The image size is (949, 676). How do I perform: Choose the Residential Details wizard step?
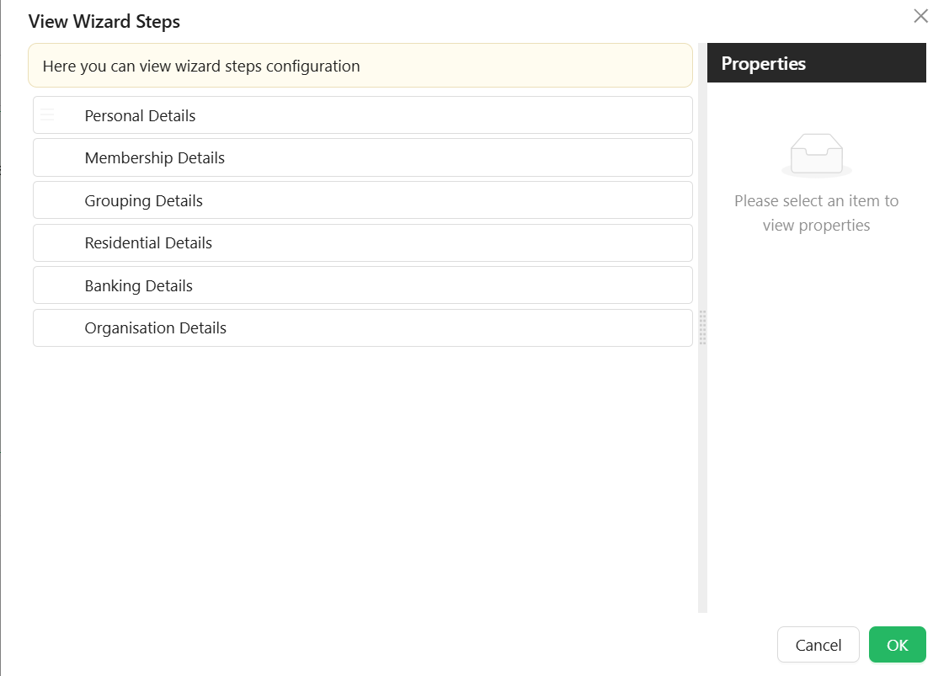(363, 242)
